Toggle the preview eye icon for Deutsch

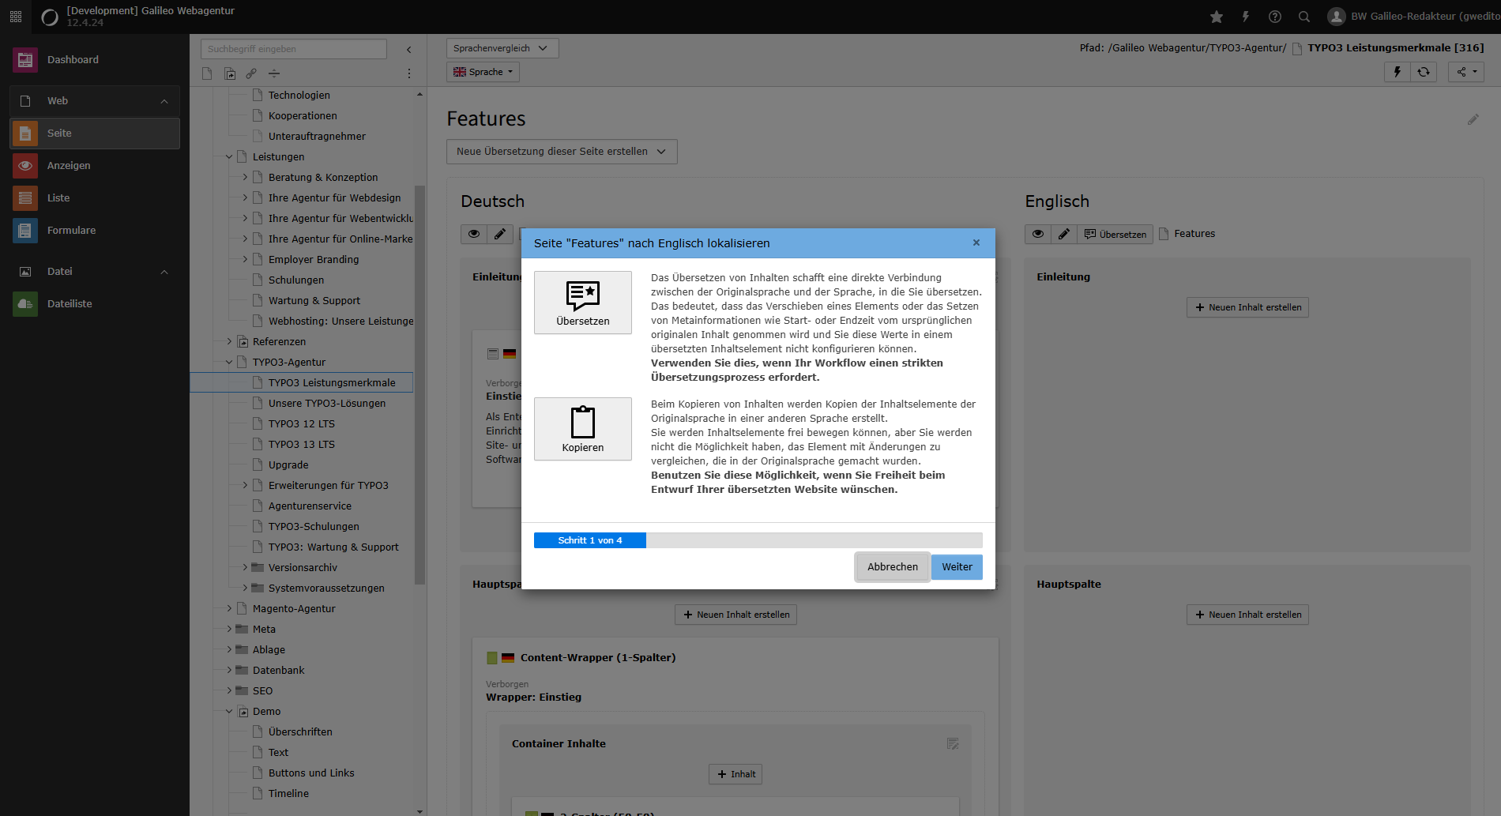(x=473, y=234)
